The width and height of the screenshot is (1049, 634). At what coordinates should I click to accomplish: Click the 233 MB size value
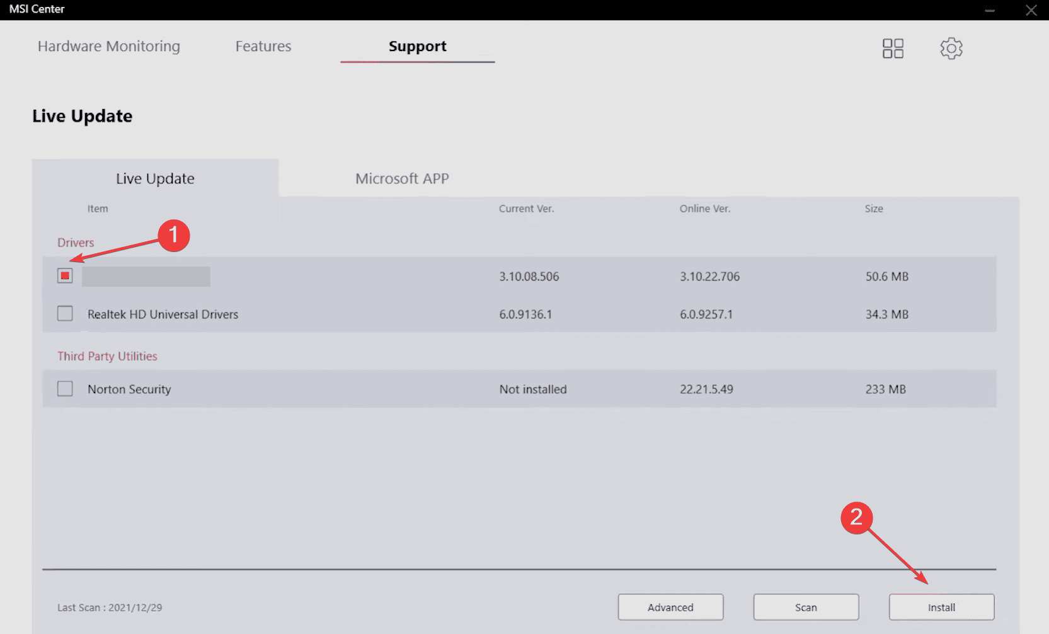click(885, 389)
